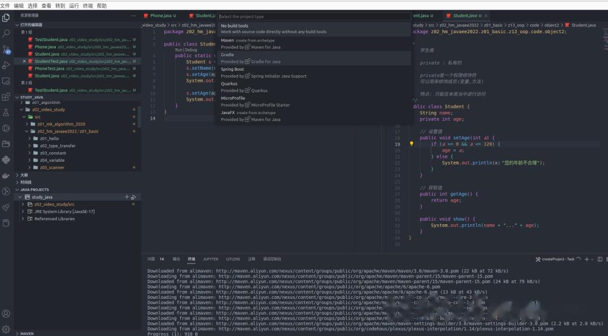This screenshot has height=336, width=608.
Task: Open Run and Debug view
Action: [x=6, y=65]
